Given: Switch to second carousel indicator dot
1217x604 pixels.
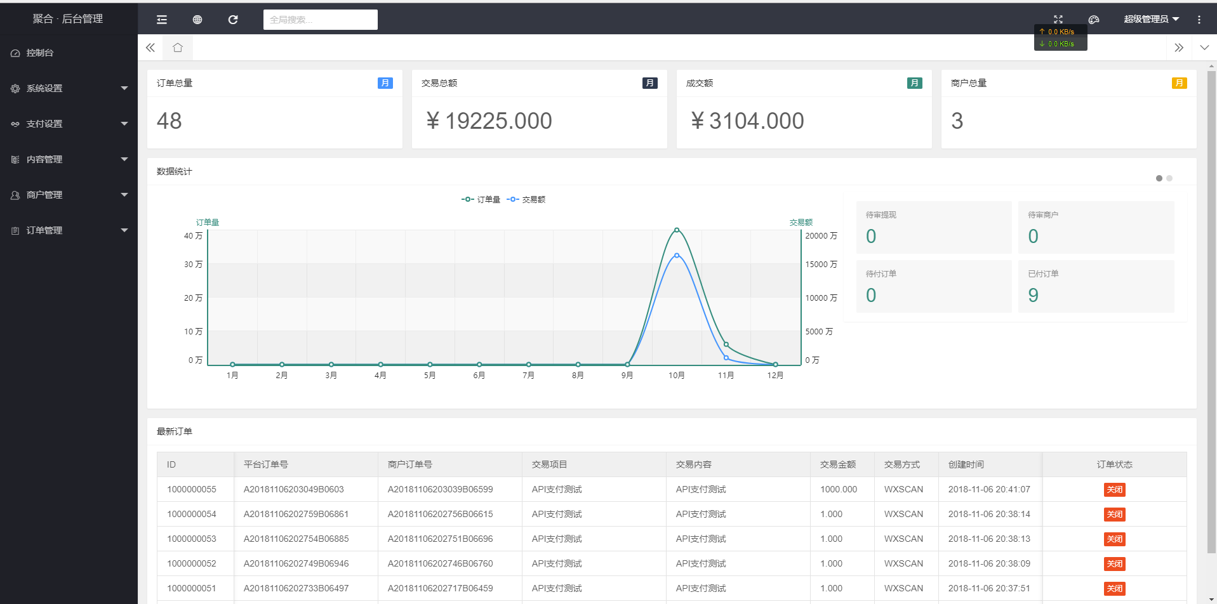Looking at the screenshot, I should (x=1169, y=178).
